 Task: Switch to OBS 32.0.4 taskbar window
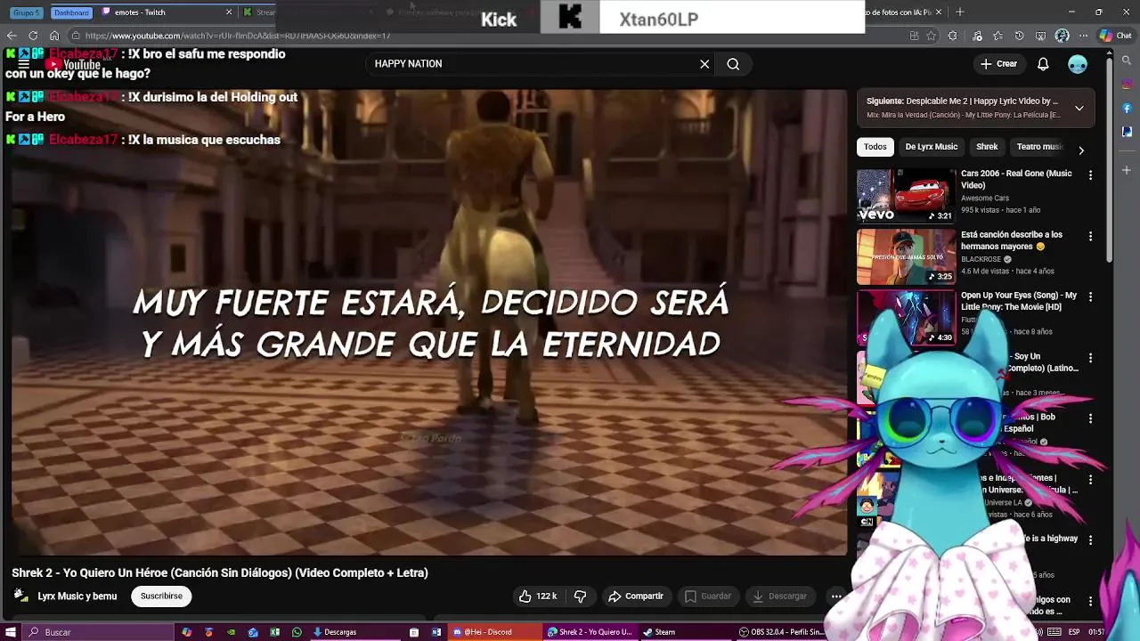click(782, 632)
